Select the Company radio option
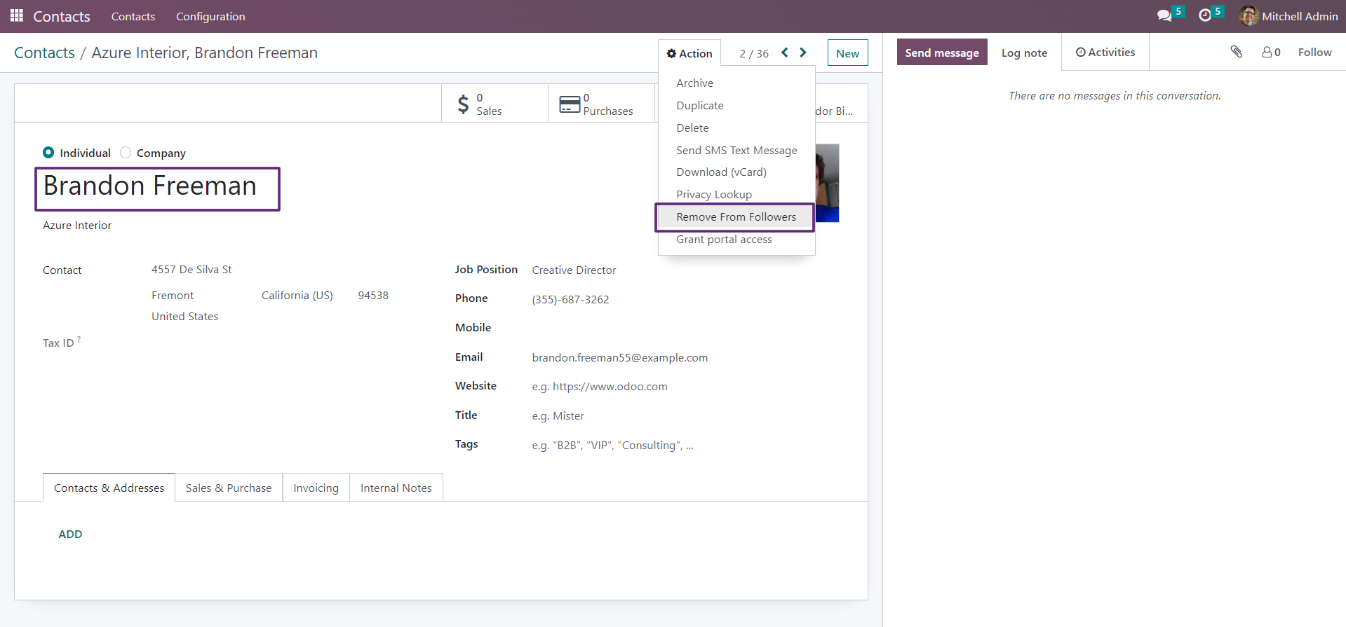This screenshot has height=627, width=1346. pyautogui.click(x=126, y=153)
